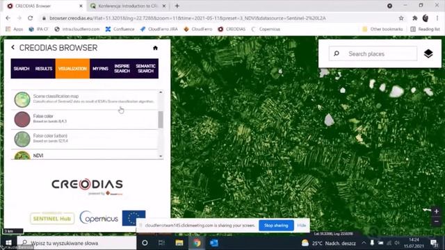Click the Chrome taskbar icon

[196, 243]
